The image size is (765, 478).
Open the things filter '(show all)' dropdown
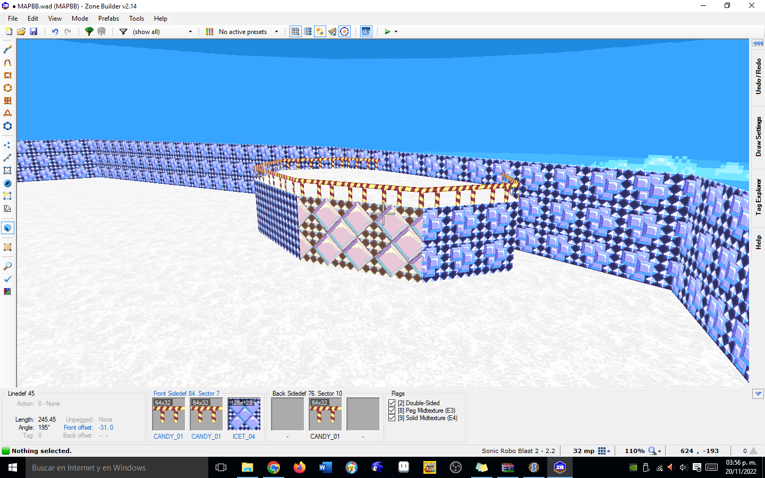(190, 32)
